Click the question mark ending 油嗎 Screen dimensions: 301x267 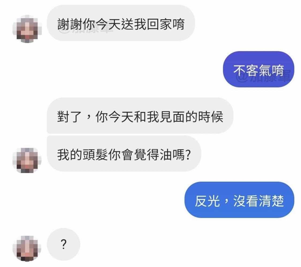188,155
